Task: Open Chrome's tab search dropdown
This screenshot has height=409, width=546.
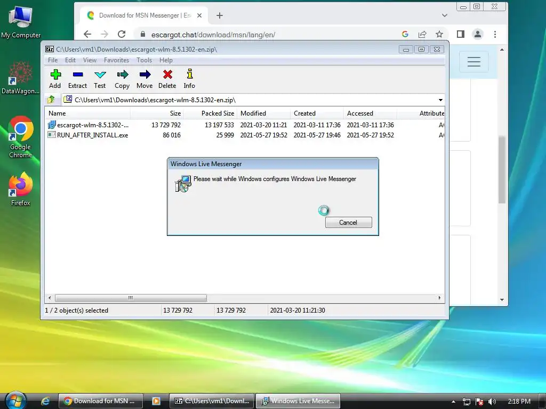Action: (x=445, y=15)
